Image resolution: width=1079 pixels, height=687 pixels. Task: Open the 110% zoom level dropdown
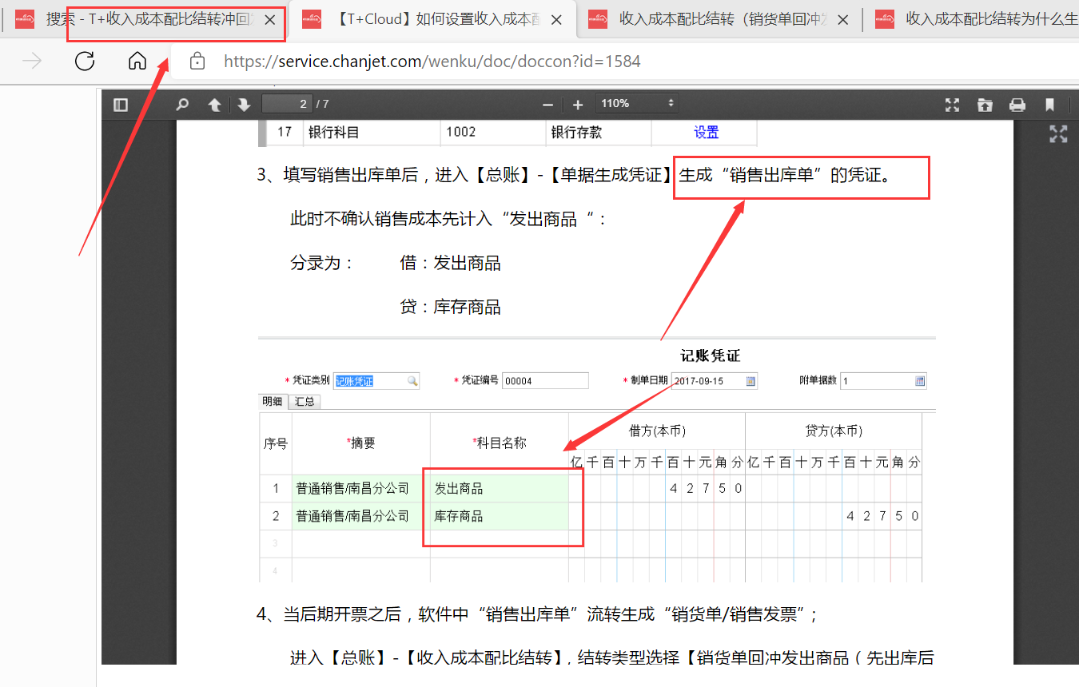pyautogui.click(x=638, y=103)
